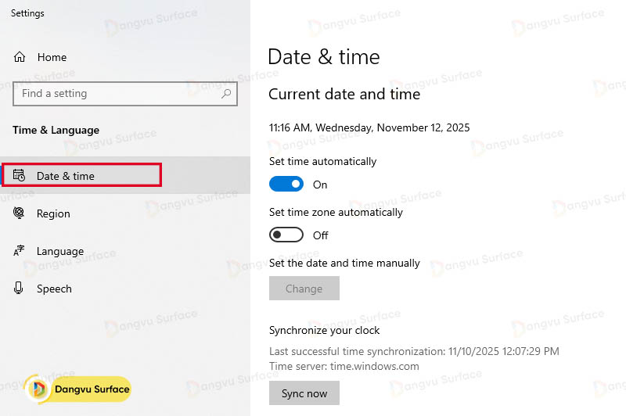Click the Set the date and time manually label
This screenshot has width=626, height=416.
344,264
